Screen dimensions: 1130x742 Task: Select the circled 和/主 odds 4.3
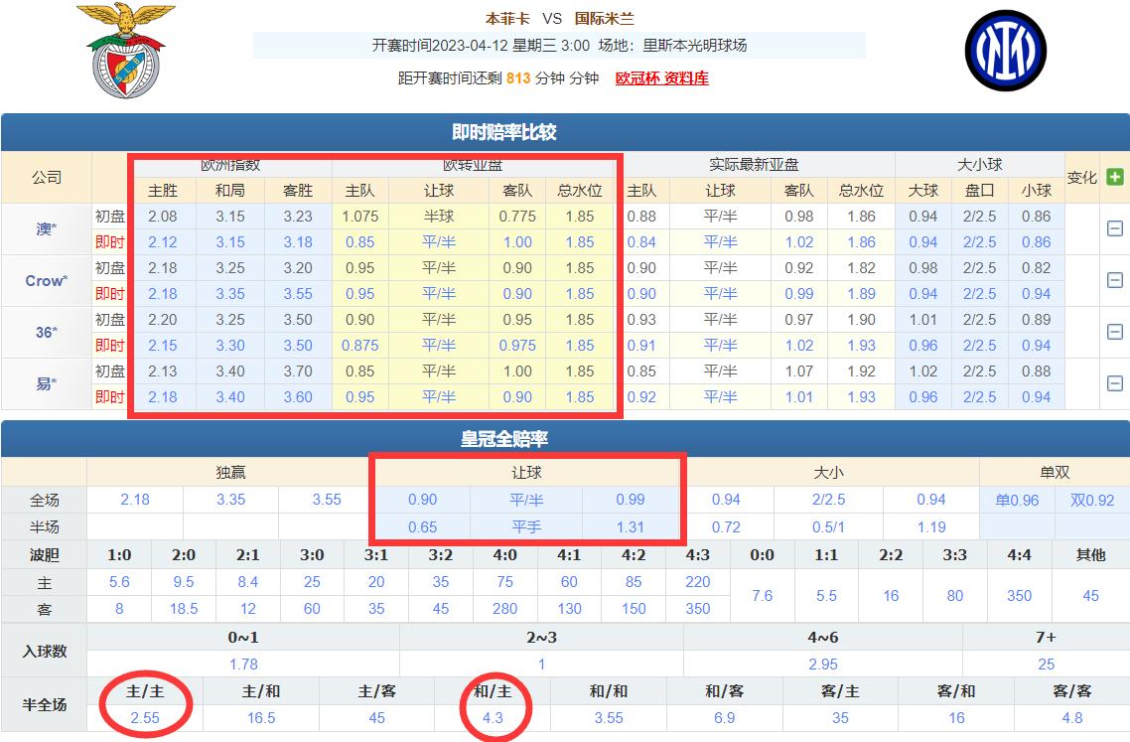pos(494,716)
